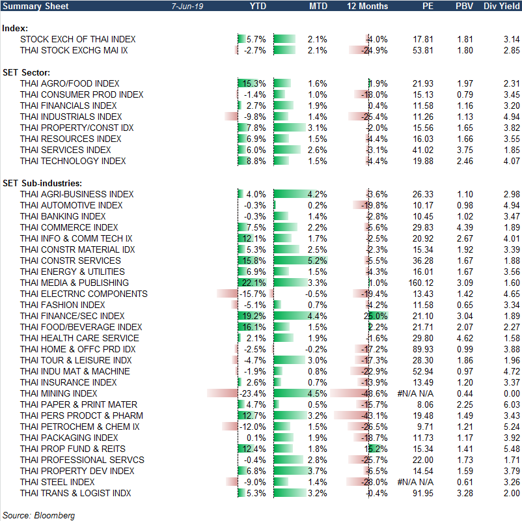This screenshot has height=521, width=522.
Task: Select THAI PROPERTY DEV INDEX label
Action: click(77, 471)
